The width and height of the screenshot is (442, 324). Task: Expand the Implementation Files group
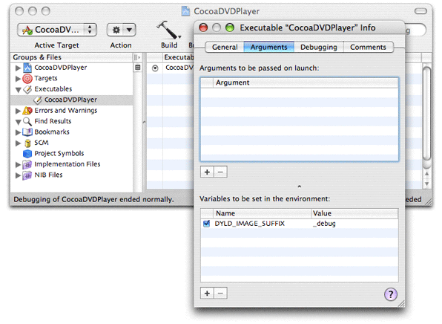(18, 164)
